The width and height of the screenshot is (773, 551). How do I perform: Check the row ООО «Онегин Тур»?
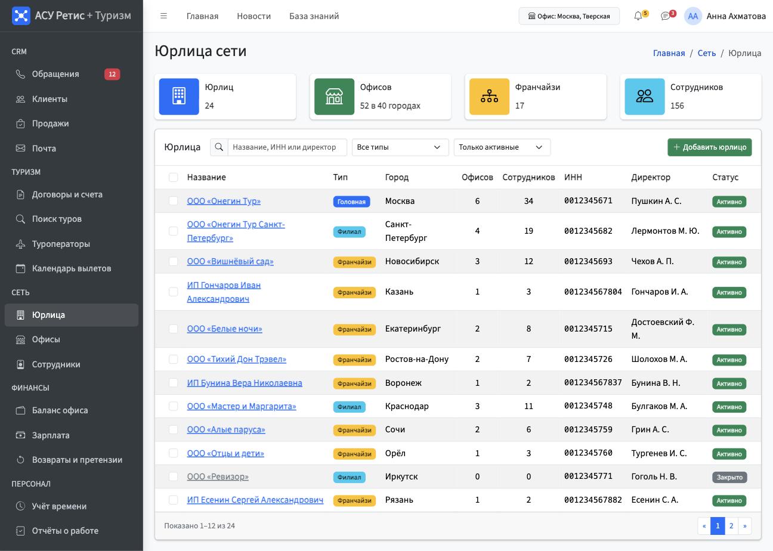(x=173, y=201)
